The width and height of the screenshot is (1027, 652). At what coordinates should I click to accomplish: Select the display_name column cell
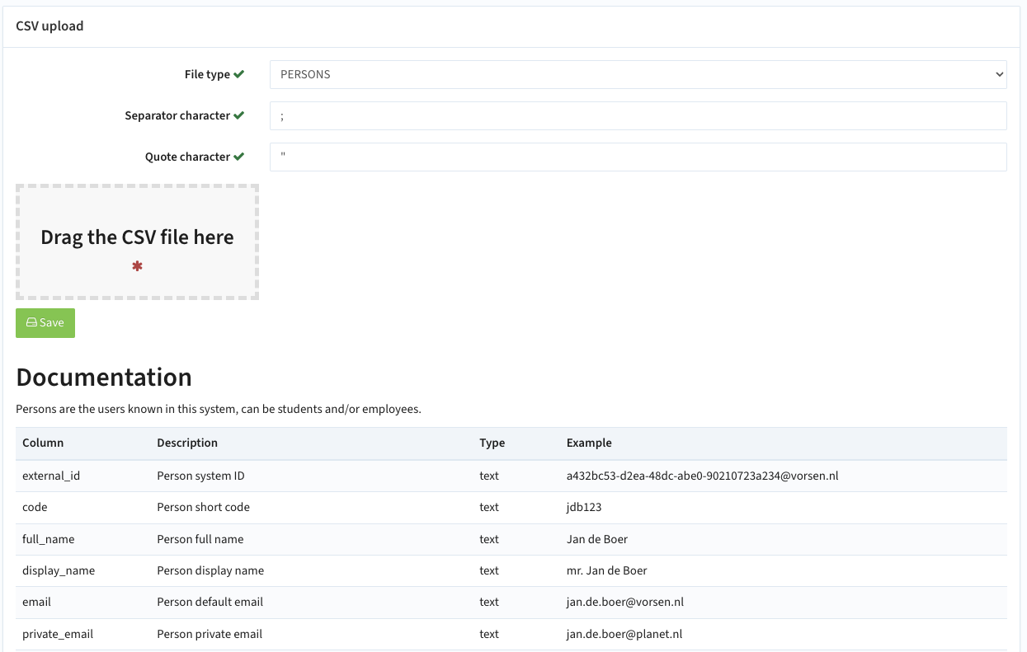point(59,570)
